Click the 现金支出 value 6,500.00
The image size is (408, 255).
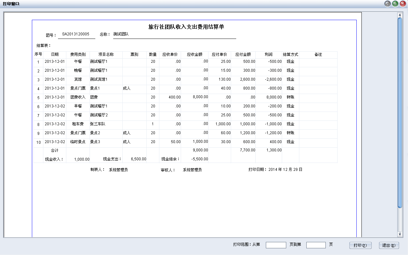139,159
